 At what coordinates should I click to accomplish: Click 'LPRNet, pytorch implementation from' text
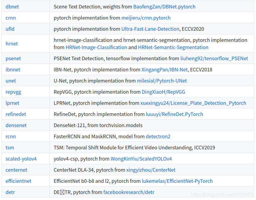[x=96, y=103]
